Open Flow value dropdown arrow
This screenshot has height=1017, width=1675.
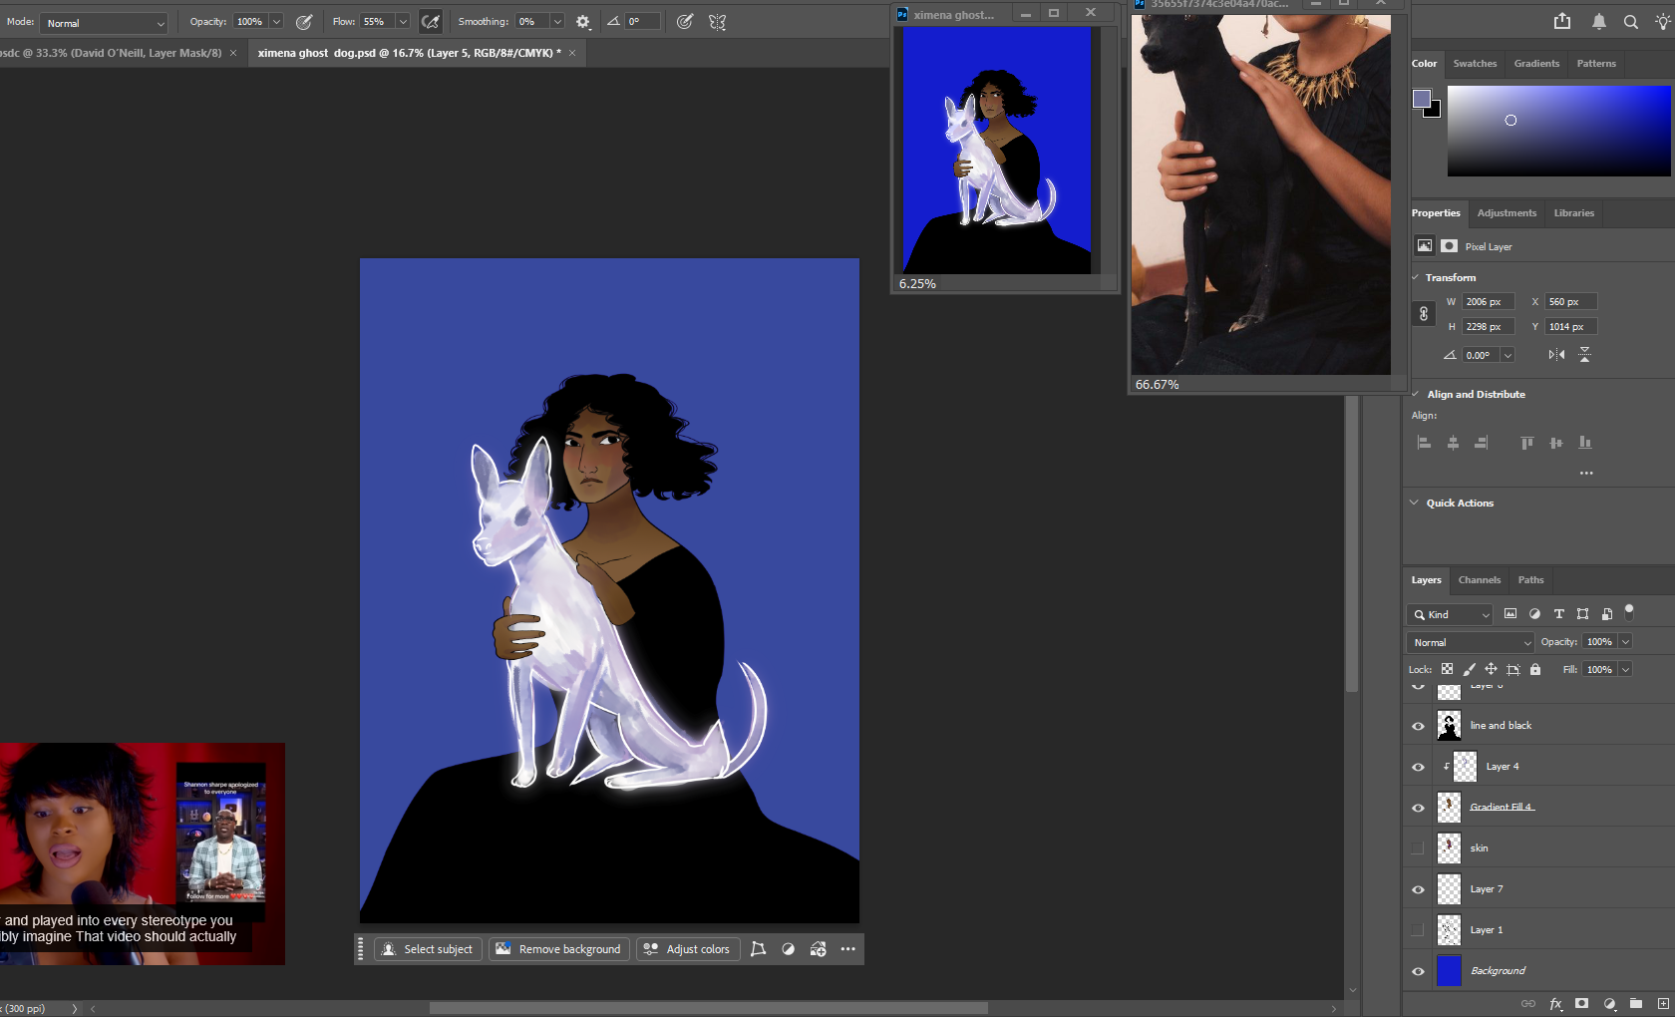click(x=403, y=22)
